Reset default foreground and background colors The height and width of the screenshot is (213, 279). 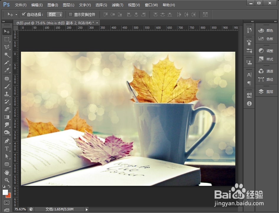[4, 186]
